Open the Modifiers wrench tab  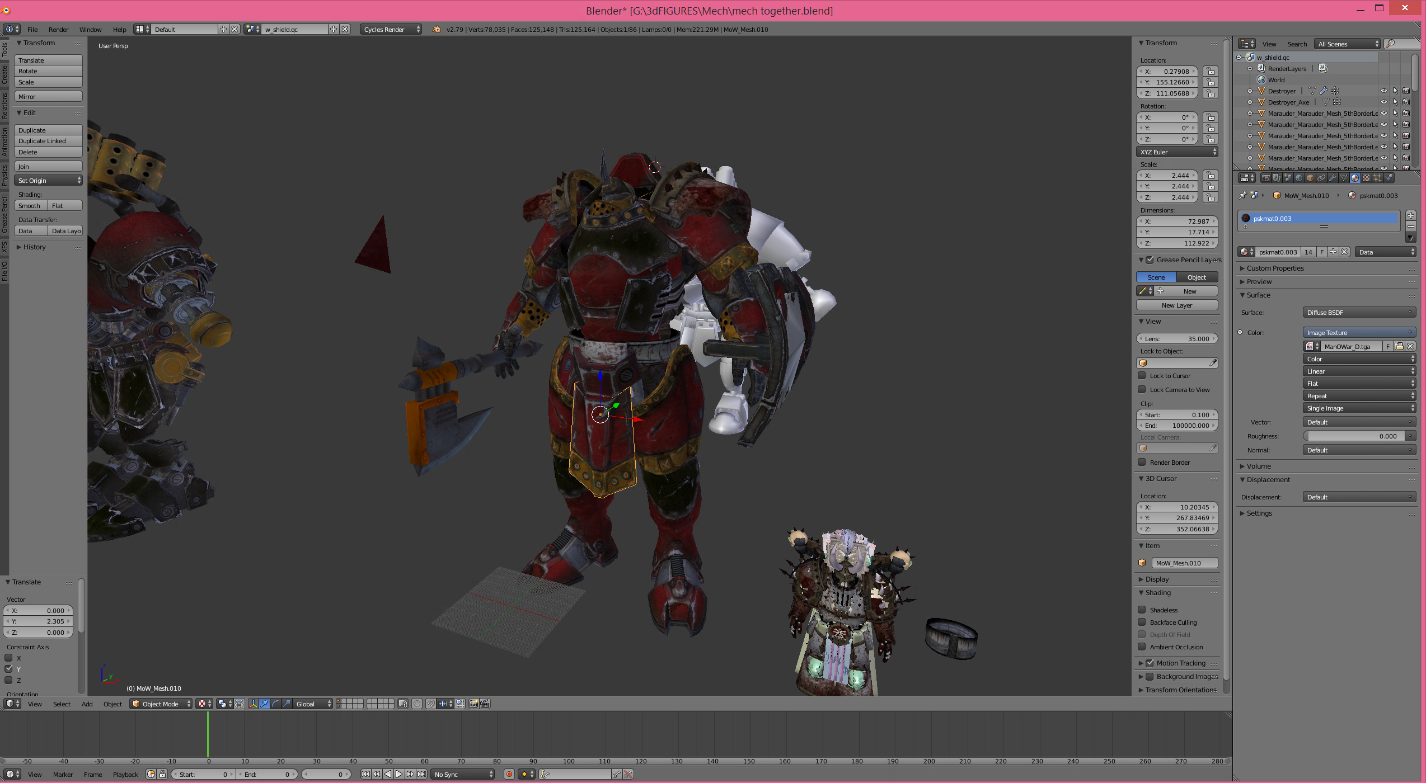[x=1333, y=178]
